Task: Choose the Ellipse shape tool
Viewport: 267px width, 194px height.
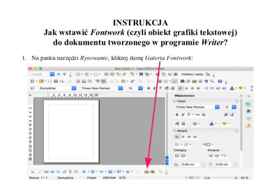Action: click(x=52, y=172)
